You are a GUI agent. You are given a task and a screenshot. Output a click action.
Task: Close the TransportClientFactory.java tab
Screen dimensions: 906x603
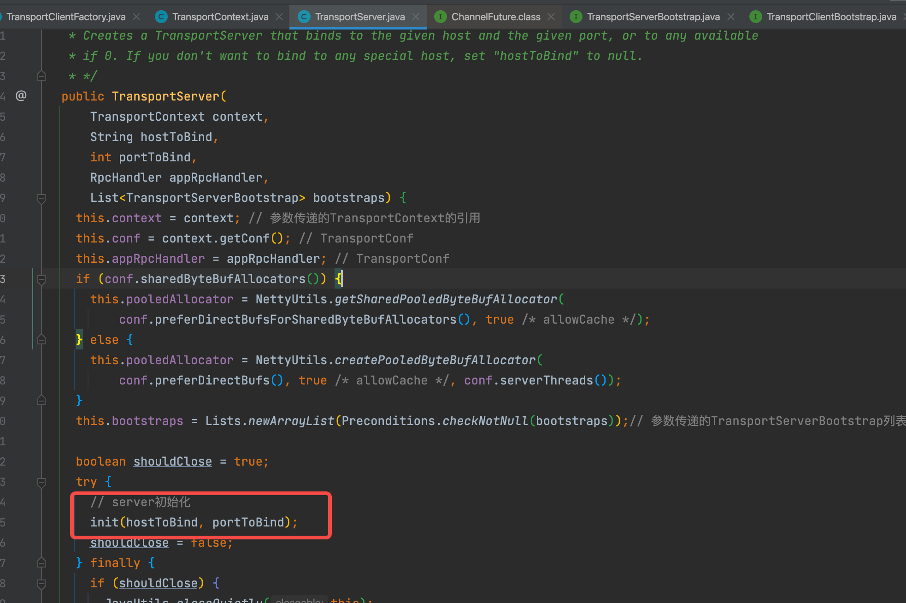tap(136, 17)
